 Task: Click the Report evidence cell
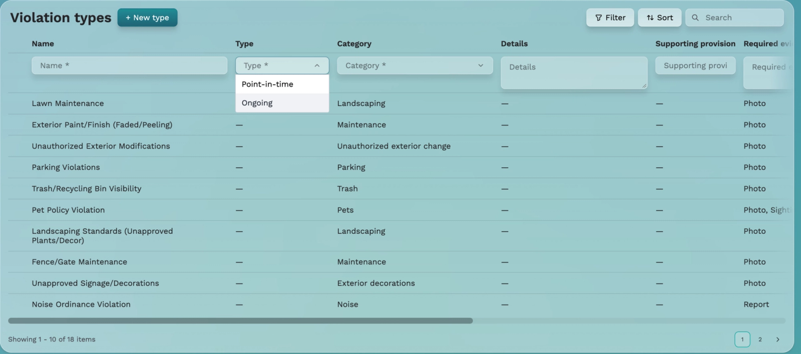(756, 304)
